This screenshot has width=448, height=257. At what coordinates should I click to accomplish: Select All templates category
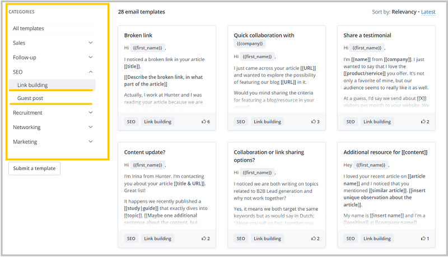pyautogui.click(x=52, y=28)
